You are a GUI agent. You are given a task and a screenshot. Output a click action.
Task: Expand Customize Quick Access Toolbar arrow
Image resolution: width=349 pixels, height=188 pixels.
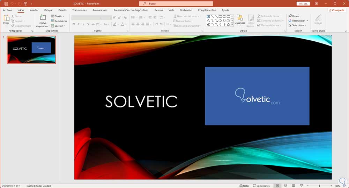coord(31,4)
